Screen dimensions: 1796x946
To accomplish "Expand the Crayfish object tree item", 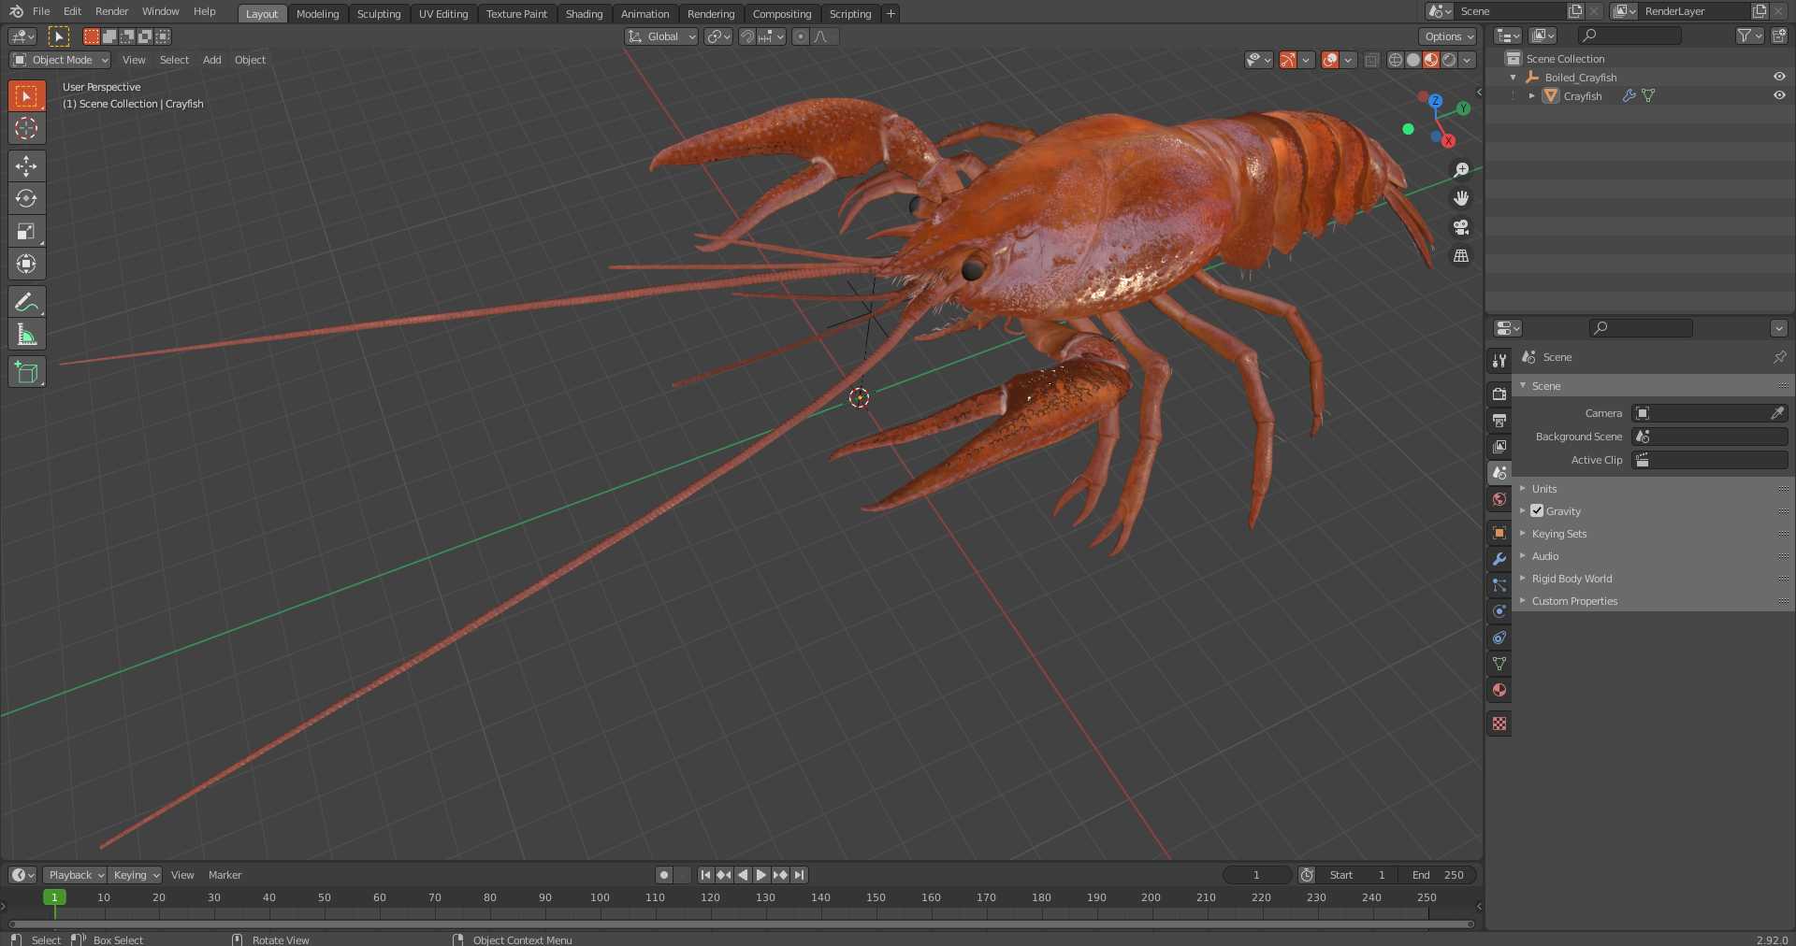I will (1531, 95).
